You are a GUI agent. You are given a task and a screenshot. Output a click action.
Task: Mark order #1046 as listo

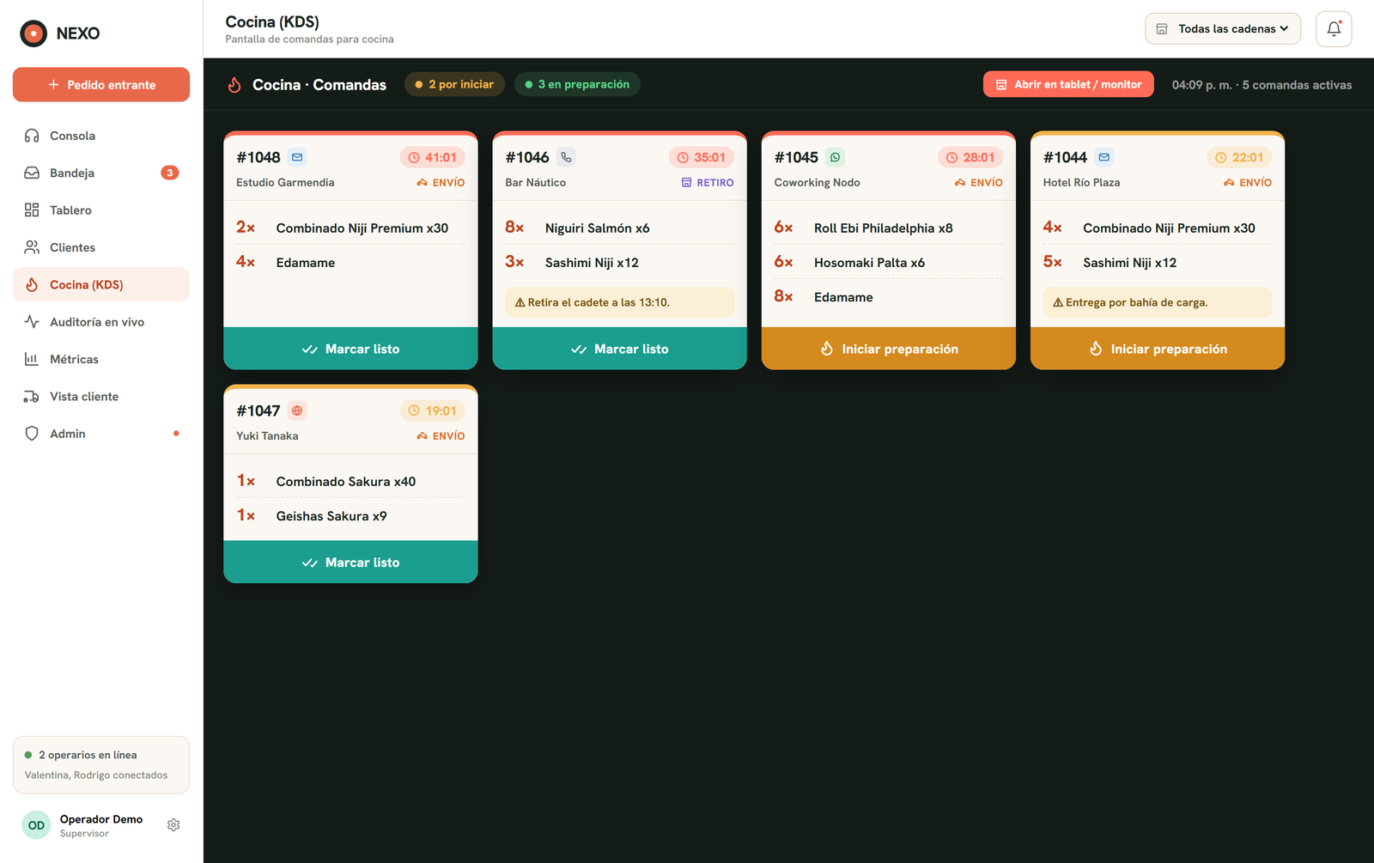pyautogui.click(x=619, y=349)
